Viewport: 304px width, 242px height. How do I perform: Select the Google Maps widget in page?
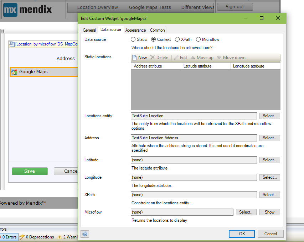tap(44, 72)
